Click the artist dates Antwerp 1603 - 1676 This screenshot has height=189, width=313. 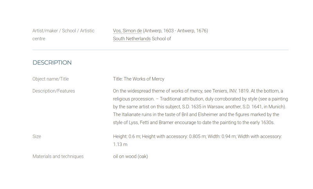tap(175, 31)
